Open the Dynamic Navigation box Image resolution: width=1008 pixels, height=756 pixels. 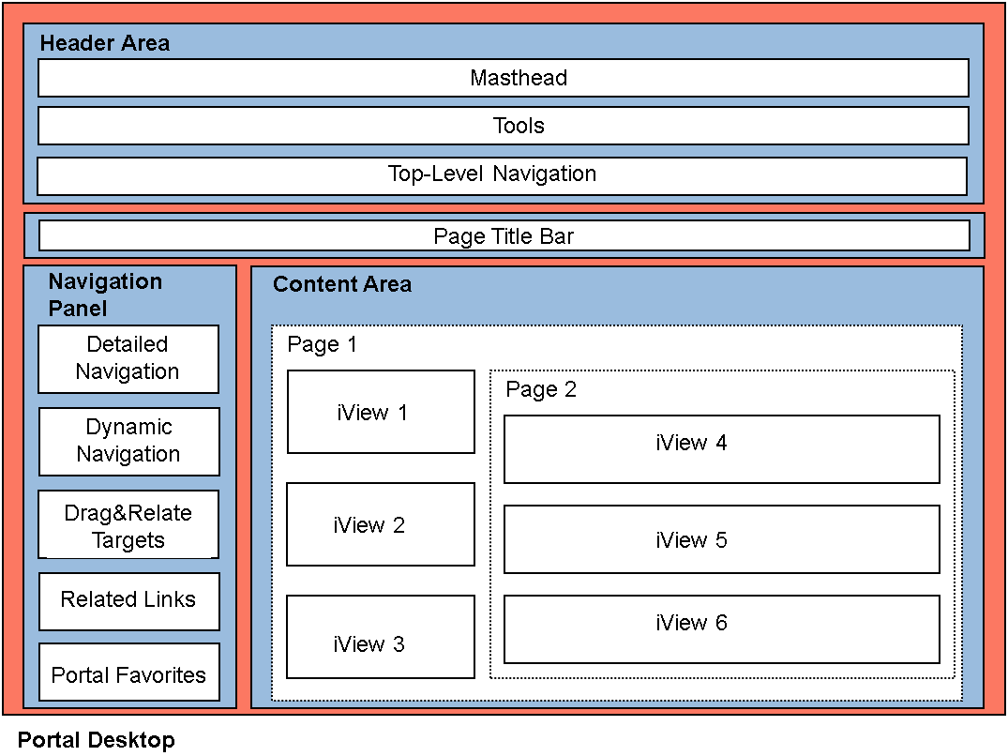(129, 442)
